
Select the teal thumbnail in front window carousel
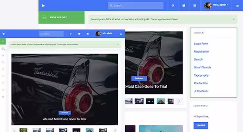[x=90, y=130]
